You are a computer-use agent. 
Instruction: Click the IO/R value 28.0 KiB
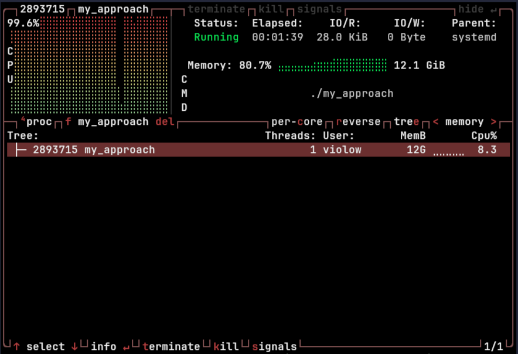342,37
